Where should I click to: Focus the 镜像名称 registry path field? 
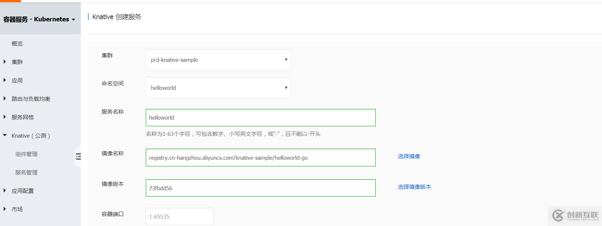point(261,158)
